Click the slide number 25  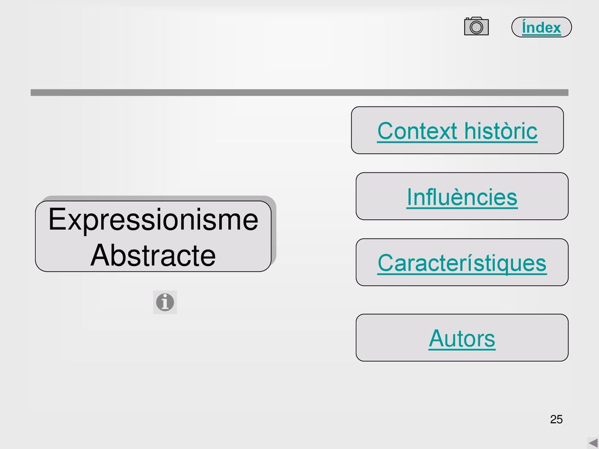[556, 419]
